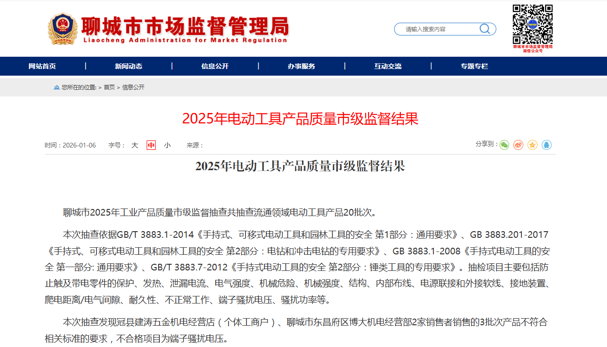607x347 pixels.
Task: Click the breadcrumb home icon
Action: (x=57, y=87)
